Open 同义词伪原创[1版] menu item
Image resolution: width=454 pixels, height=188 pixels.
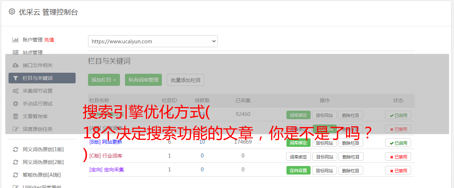43,149
